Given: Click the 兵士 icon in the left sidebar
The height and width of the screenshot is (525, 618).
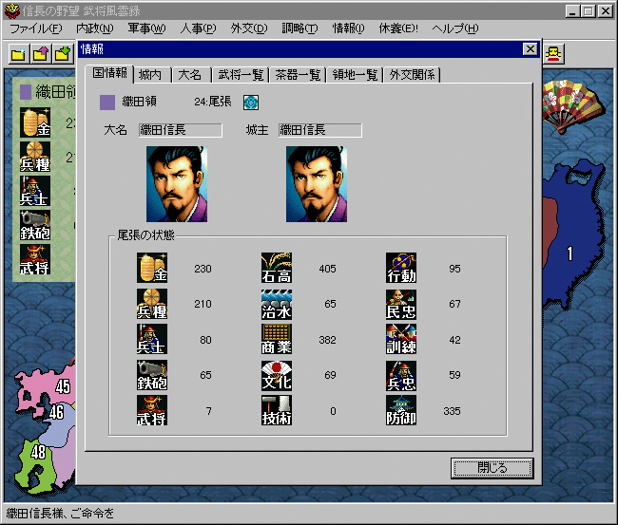Looking at the screenshot, I should coord(35,191).
